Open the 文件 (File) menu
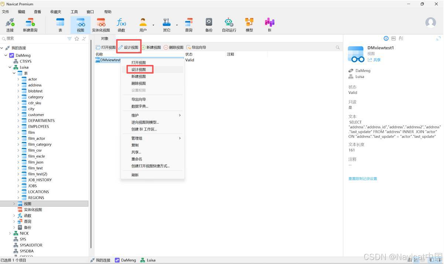The image size is (444, 264). coord(5,12)
